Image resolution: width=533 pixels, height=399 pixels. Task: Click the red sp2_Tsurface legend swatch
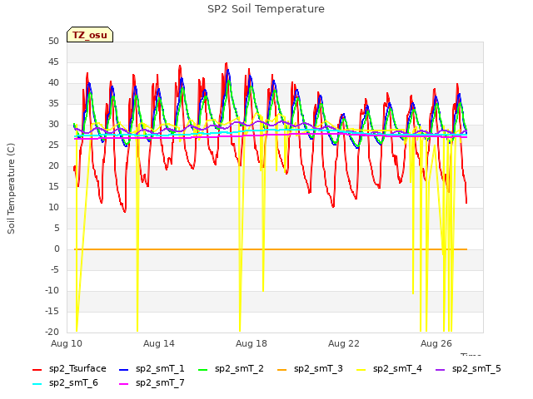pyautogui.click(x=37, y=369)
